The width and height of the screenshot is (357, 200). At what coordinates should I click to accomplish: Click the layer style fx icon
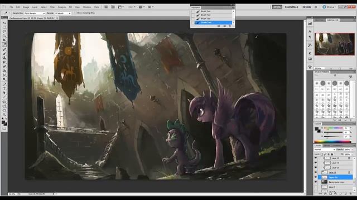point(326,194)
